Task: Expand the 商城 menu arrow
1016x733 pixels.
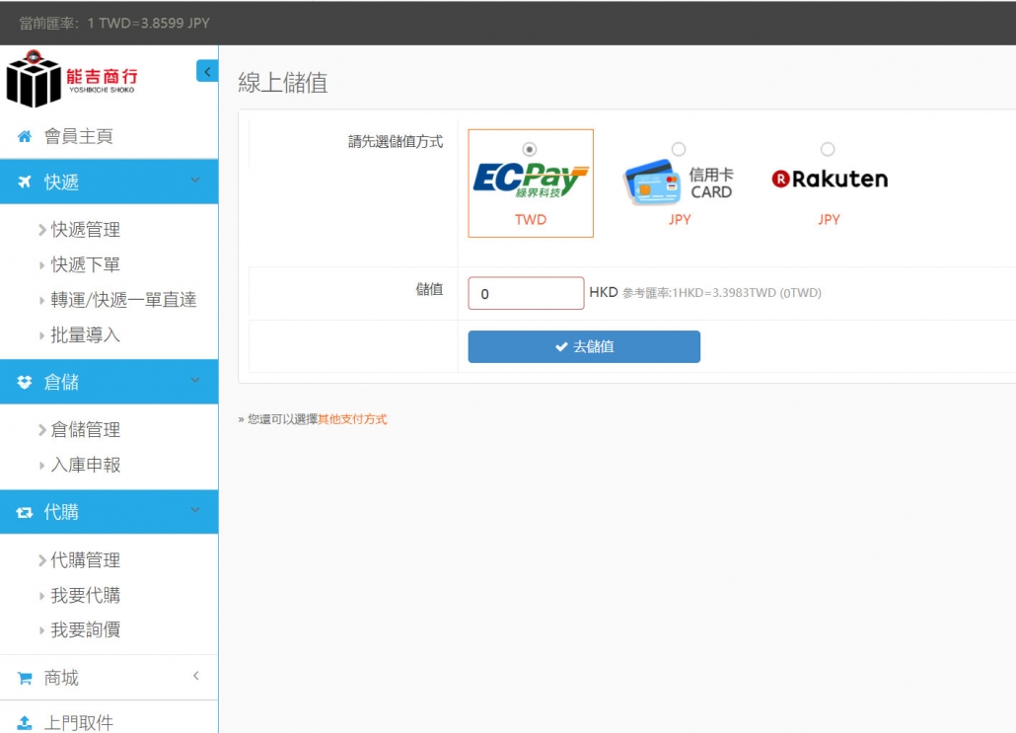Action: click(195, 676)
